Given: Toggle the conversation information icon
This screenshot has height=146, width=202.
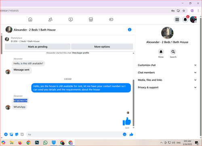Looking at the screenshot, I should 130,29.
